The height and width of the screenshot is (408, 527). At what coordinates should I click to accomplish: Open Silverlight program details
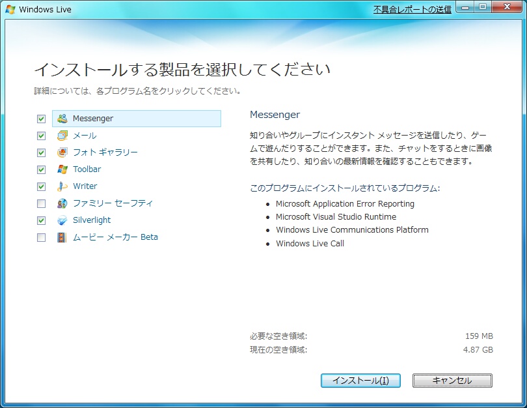pyautogui.click(x=92, y=220)
